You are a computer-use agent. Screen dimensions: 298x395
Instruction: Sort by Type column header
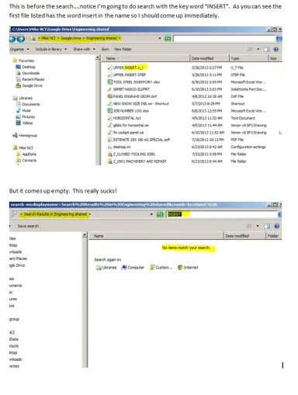pos(248,58)
